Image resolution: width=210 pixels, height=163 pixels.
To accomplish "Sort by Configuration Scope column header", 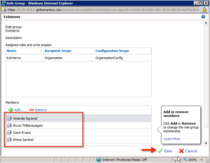I will pyautogui.click(x=123, y=51).
